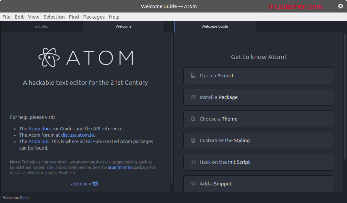Close the Atom window
The width and height of the screenshot is (347, 203).
tap(340, 6)
